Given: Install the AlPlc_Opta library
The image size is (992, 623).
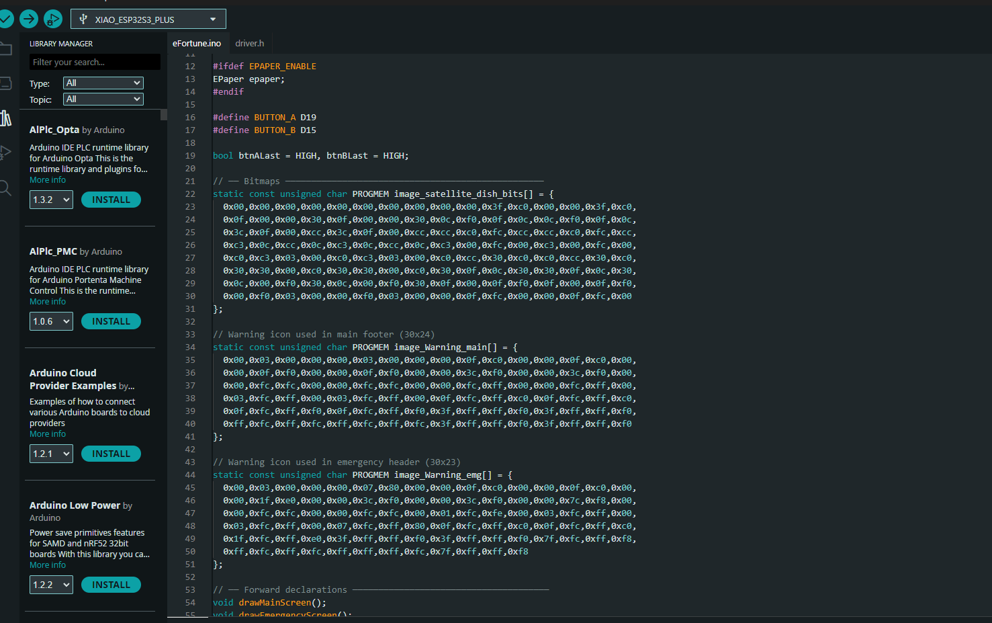Looking at the screenshot, I should pos(111,200).
